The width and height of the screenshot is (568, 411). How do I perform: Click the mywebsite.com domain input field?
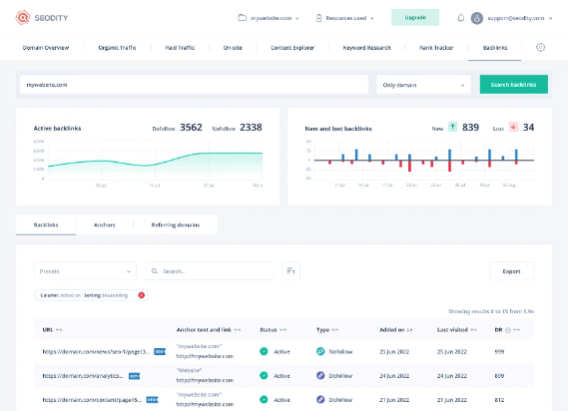[195, 85]
